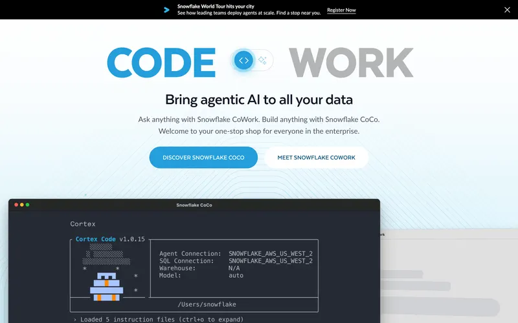Viewport: 518px width, 323px height.
Task: Click 'Welcome to your one-stop shop' line
Action: click(258, 131)
